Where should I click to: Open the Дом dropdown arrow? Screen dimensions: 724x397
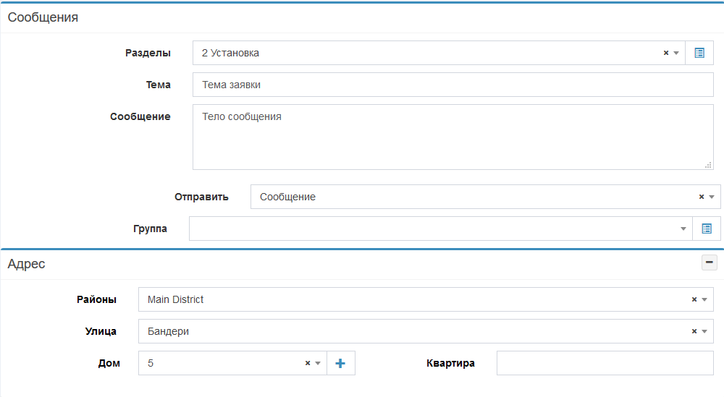pos(317,363)
